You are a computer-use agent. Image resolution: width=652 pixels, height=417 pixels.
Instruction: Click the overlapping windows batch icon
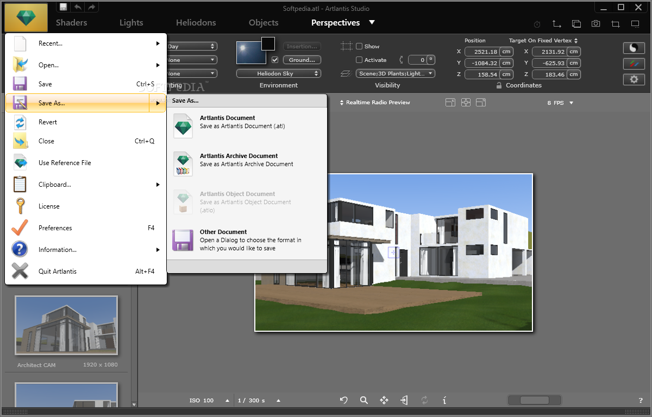576,24
